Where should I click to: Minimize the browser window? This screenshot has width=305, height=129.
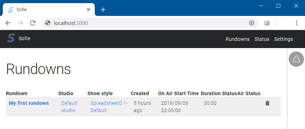[261, 6]
